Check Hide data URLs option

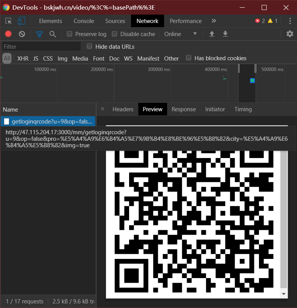point(90,46)
